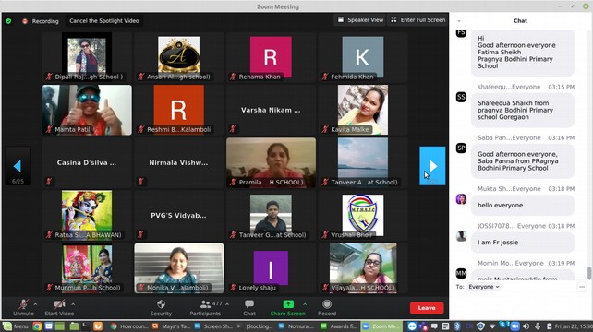Click the taskbar clock Fri Jan 22
The width and height of the screenshot is (593, 332).
(574, 326)
